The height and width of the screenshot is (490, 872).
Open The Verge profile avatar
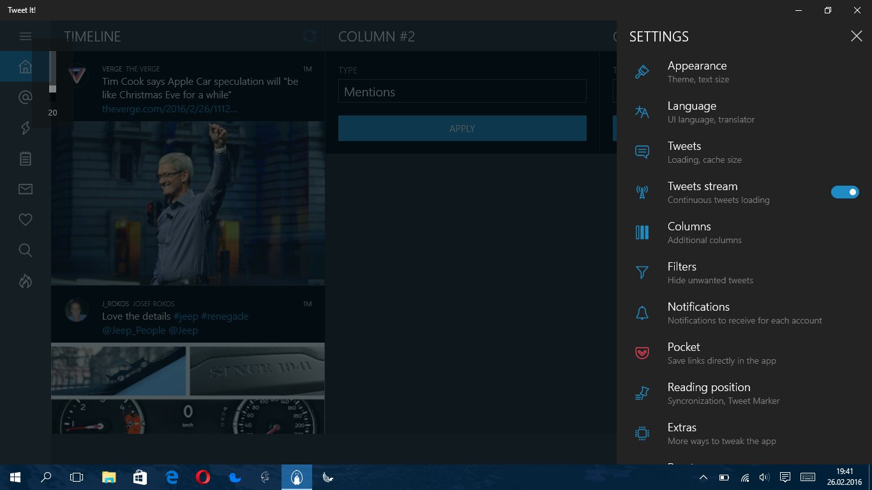point(77,75)
